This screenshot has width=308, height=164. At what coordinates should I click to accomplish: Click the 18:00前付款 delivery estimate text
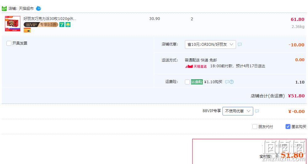pyautogui.click(x=238, y=66)
